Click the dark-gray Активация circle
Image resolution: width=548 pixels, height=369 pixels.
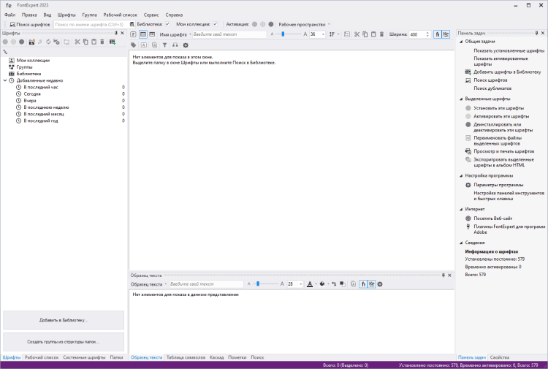pos(271,24)
